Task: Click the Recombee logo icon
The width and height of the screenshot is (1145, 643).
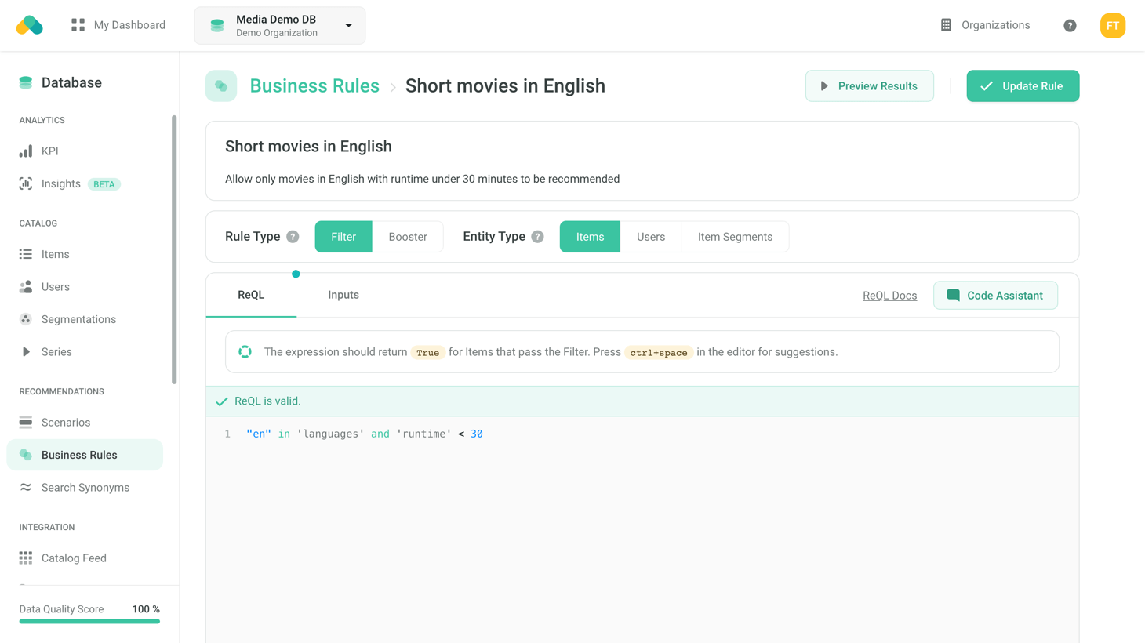Action: 30,25
